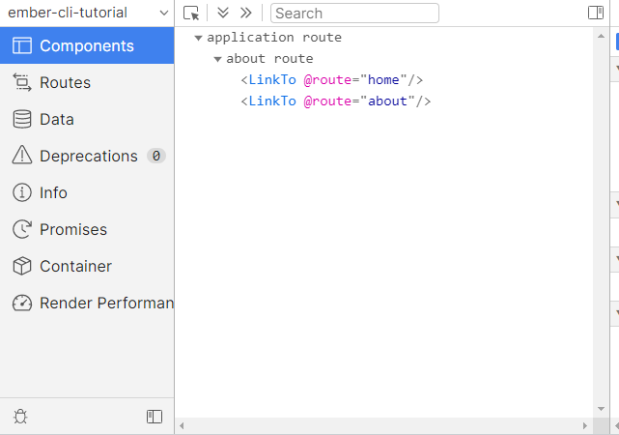Open the ember-cli-tutorial app dropdown
The width and height of the screenshot is (619, 435).
(87, 13)
